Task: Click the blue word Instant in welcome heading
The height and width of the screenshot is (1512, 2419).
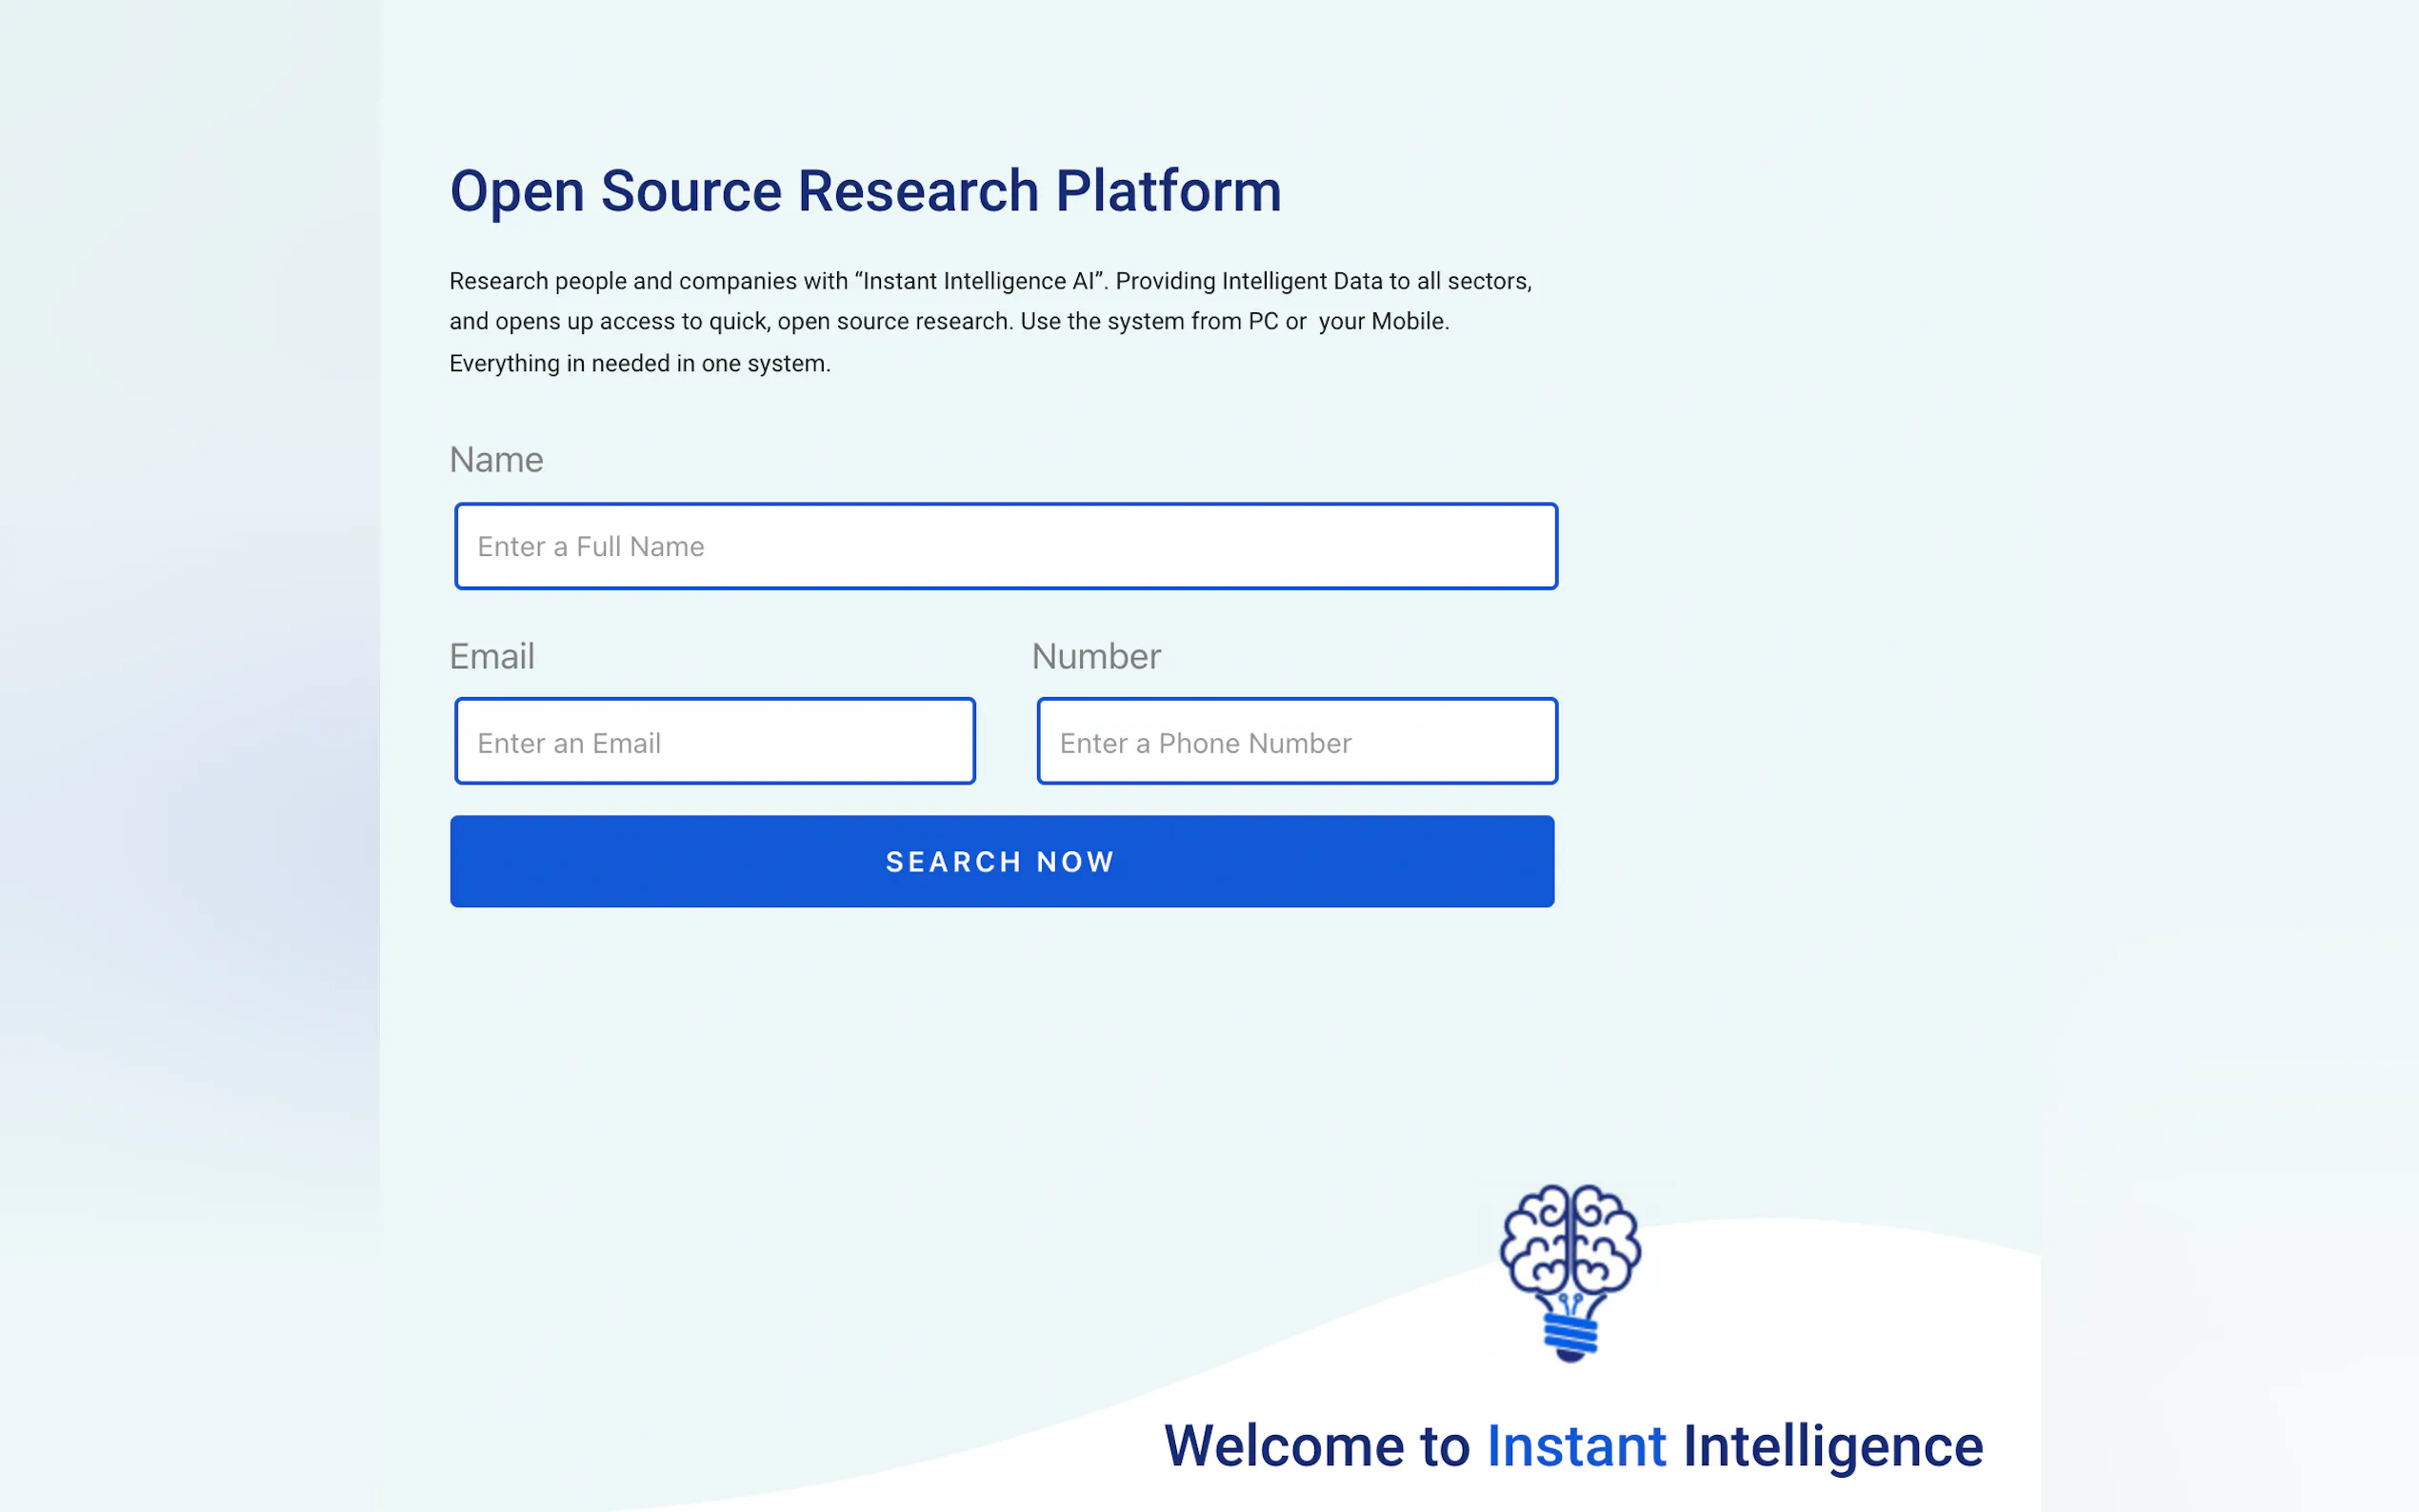Action: (x=1576, y=1446)
